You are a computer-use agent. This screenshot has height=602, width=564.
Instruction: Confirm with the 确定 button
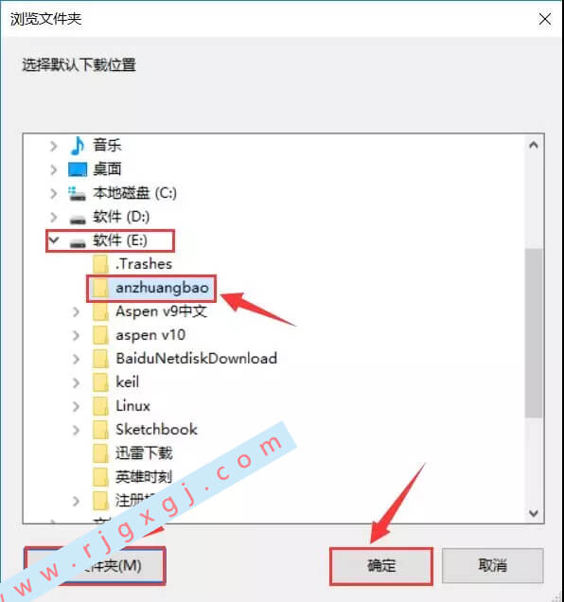pos(381,566)
